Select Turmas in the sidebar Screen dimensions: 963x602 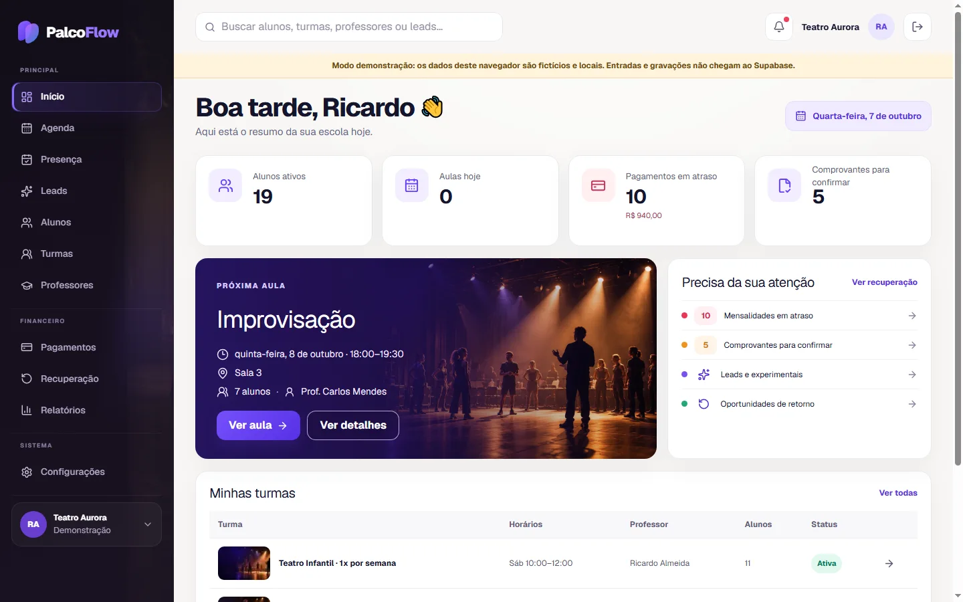[x=87, y=254]
